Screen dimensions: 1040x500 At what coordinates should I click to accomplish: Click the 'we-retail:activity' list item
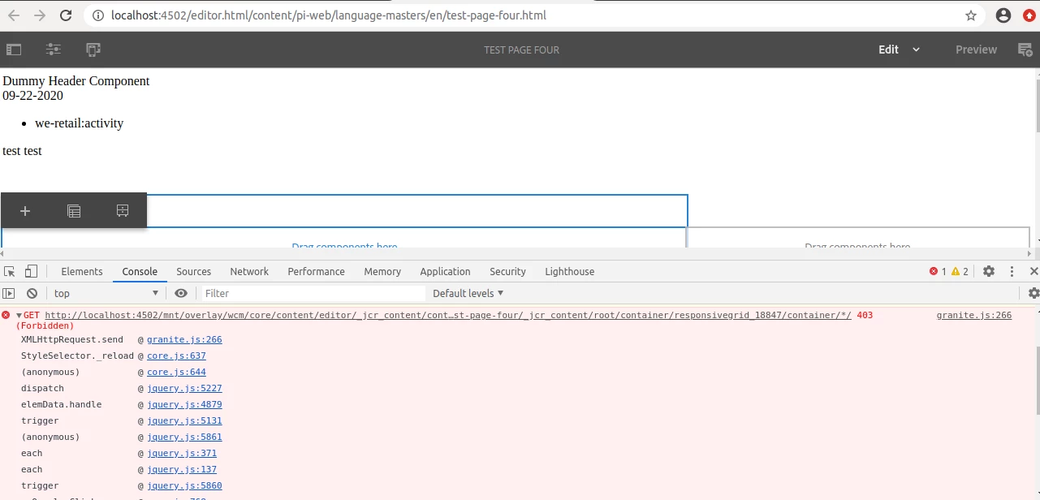(x=79, y=123)
